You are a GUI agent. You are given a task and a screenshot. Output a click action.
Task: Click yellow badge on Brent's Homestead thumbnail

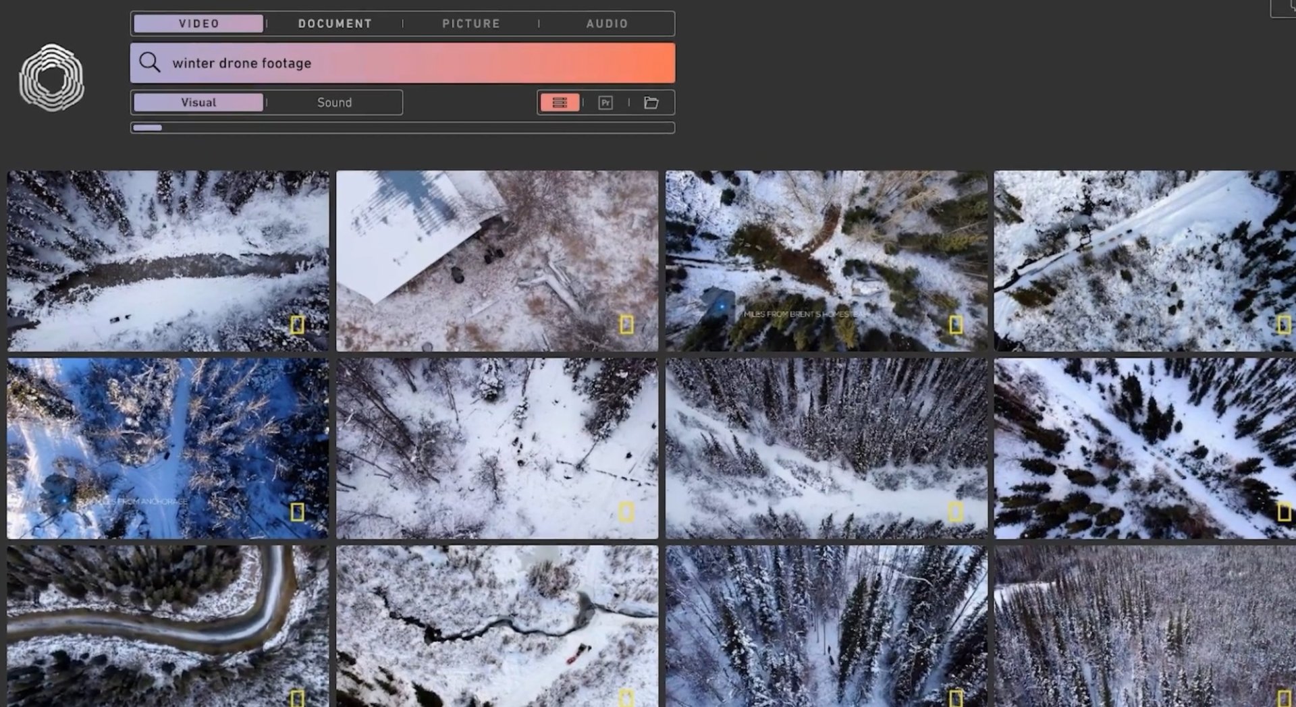pos(955,324)
